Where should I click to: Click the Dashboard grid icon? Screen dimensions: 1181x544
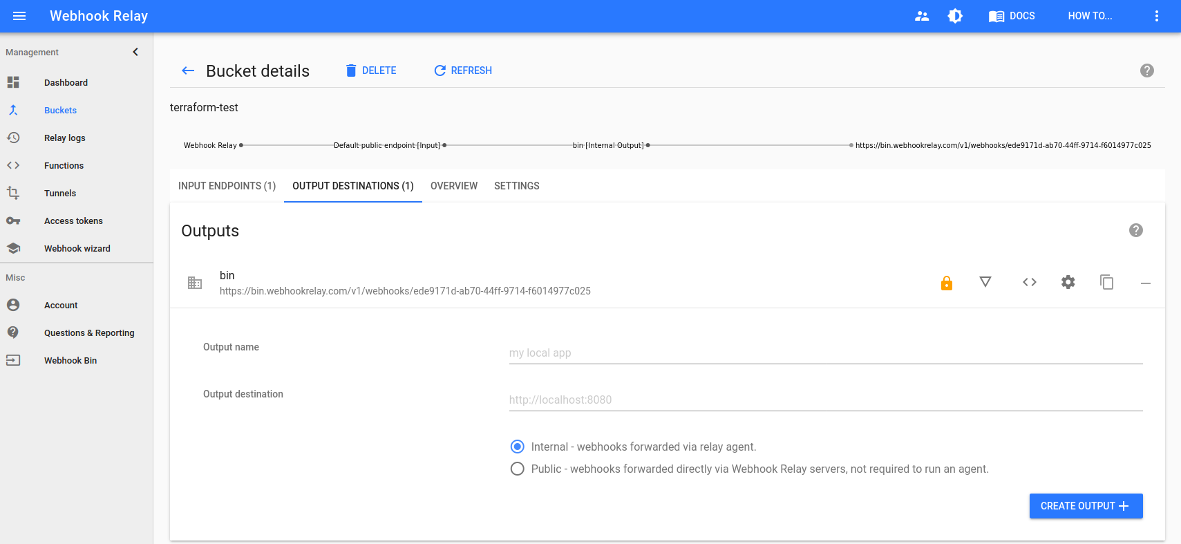(13, 82)
